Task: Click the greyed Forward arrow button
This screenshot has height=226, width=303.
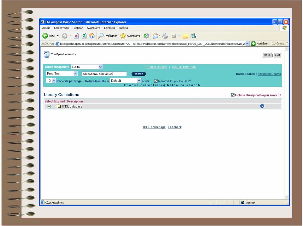Action: [x=64, y=36]
